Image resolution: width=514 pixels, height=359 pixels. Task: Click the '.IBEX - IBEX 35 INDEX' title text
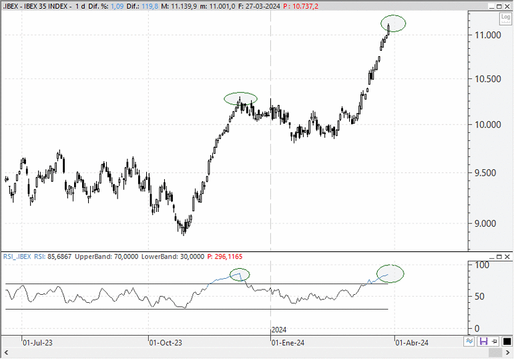click(35, 6)
